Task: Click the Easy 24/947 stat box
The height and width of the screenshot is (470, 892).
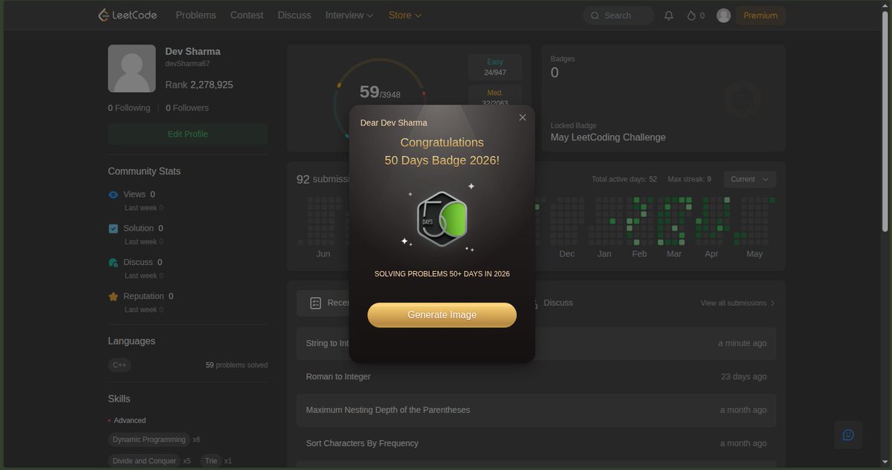Action: point(495,67)
